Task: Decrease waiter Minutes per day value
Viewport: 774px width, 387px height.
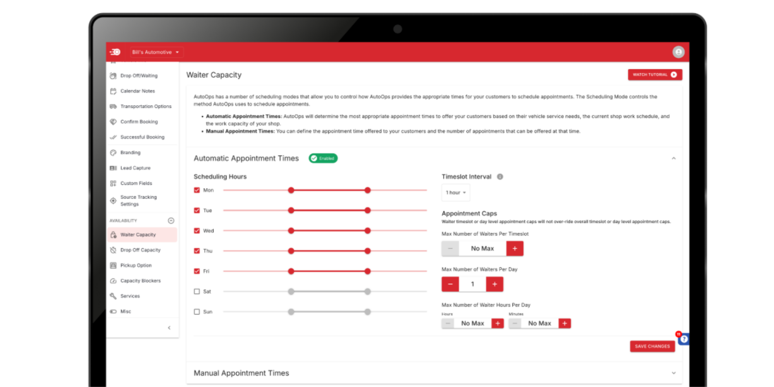Action: (x=515, y=324)
